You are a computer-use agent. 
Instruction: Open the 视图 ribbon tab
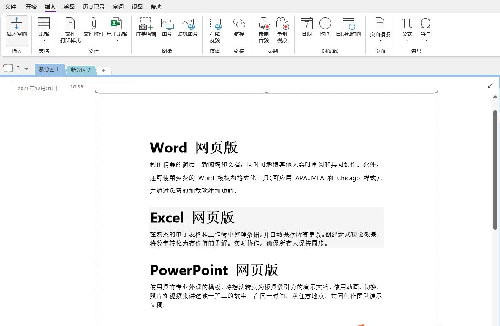click(137, 7)
